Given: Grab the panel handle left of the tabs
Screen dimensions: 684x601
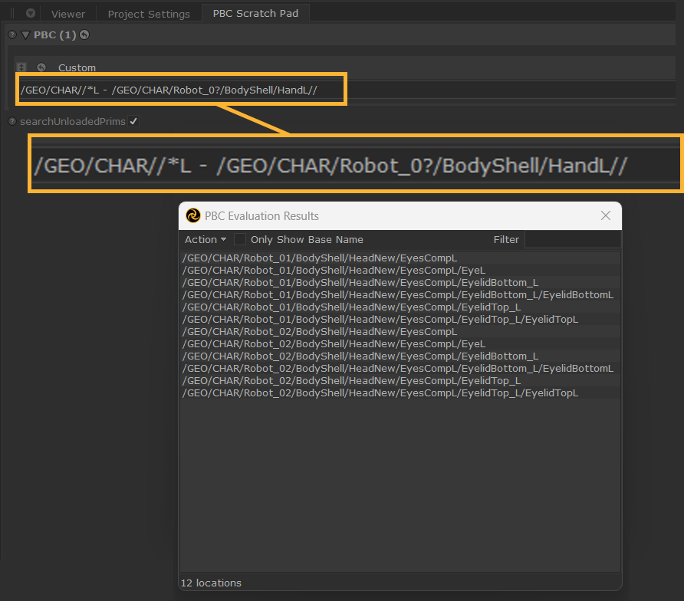Looking at the screenshot, I should (12, 14).
